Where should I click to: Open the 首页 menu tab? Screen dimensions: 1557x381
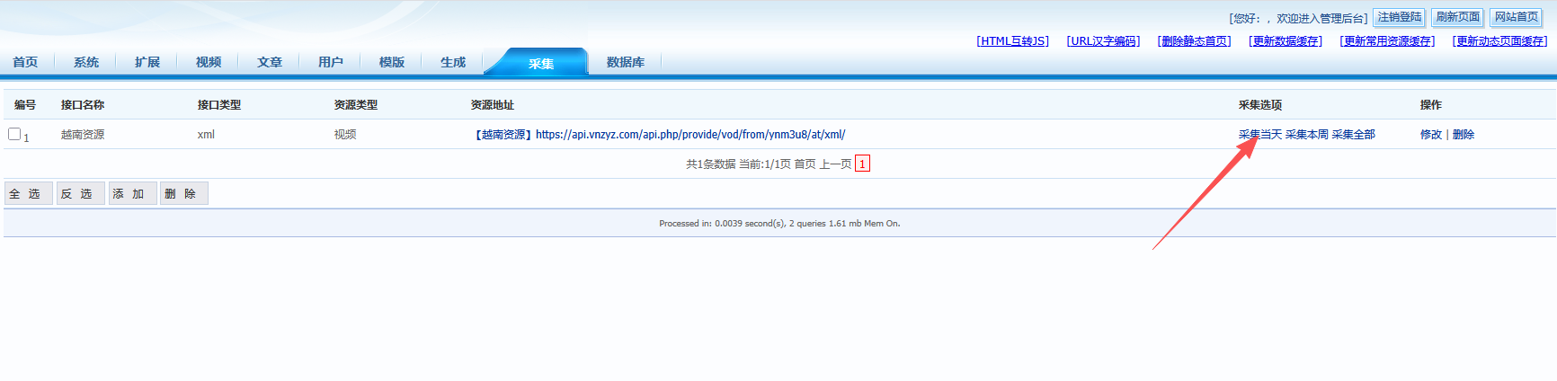click(x=25, y=62)
